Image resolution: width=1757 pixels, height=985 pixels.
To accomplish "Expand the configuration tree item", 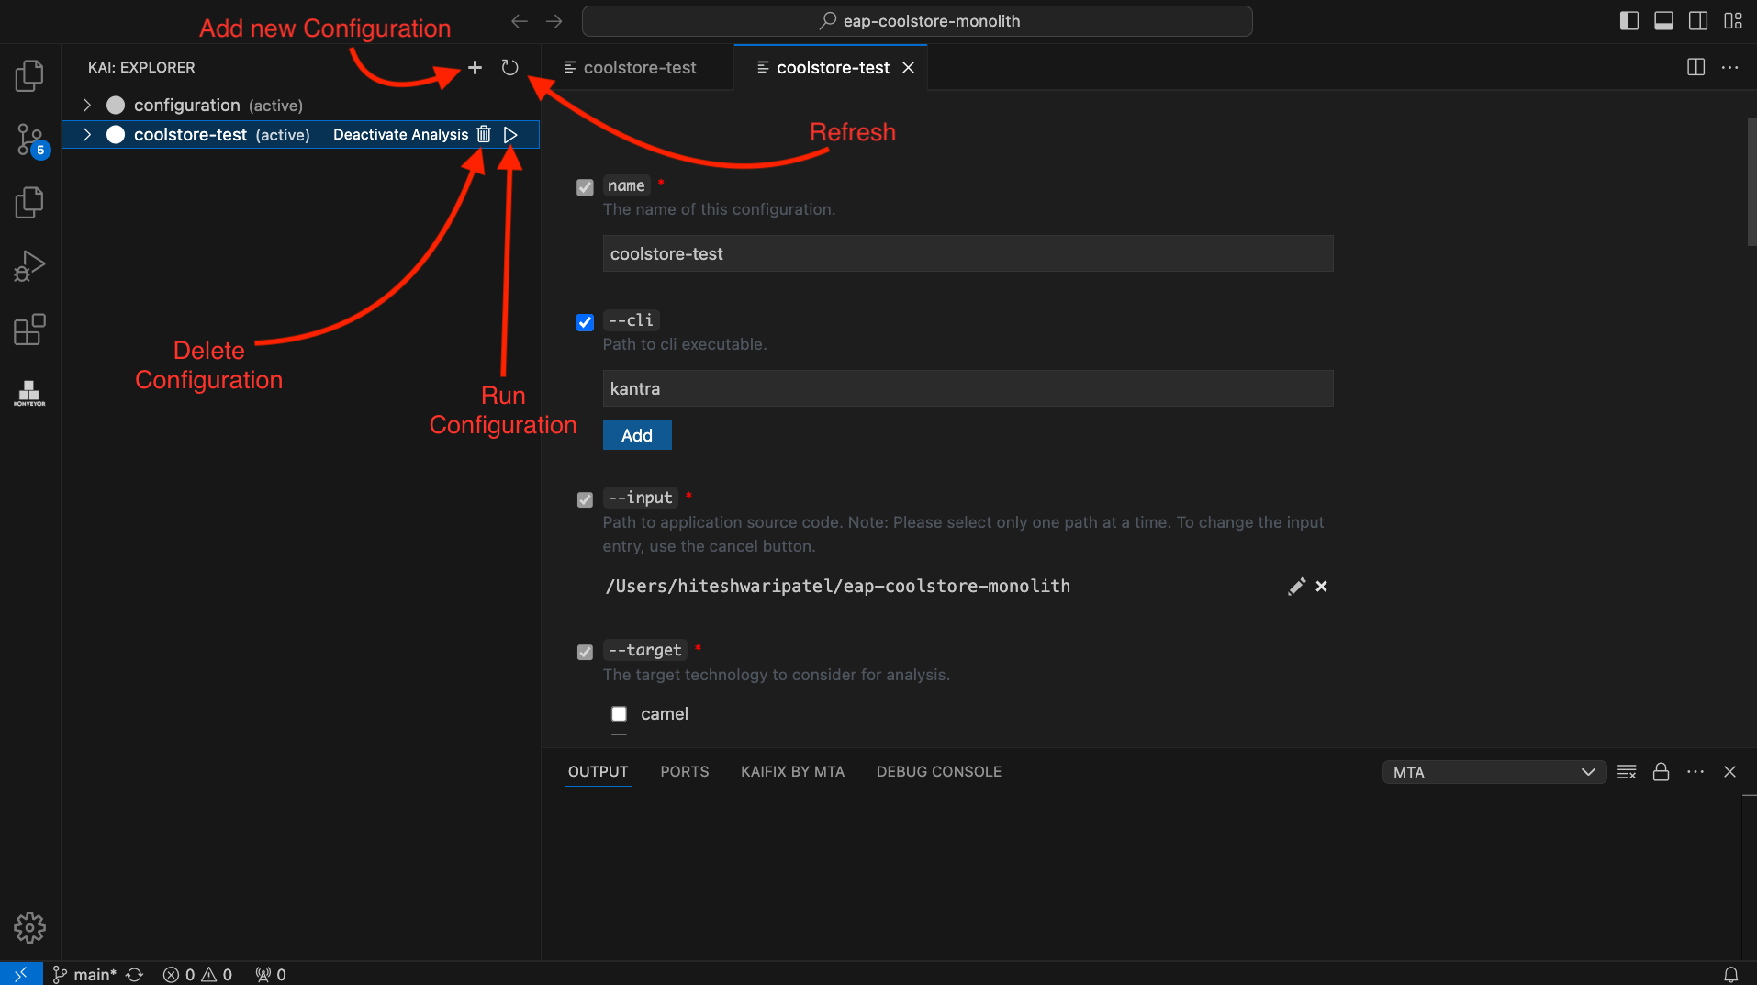I will pyautogui.click(x=86, y=105).
